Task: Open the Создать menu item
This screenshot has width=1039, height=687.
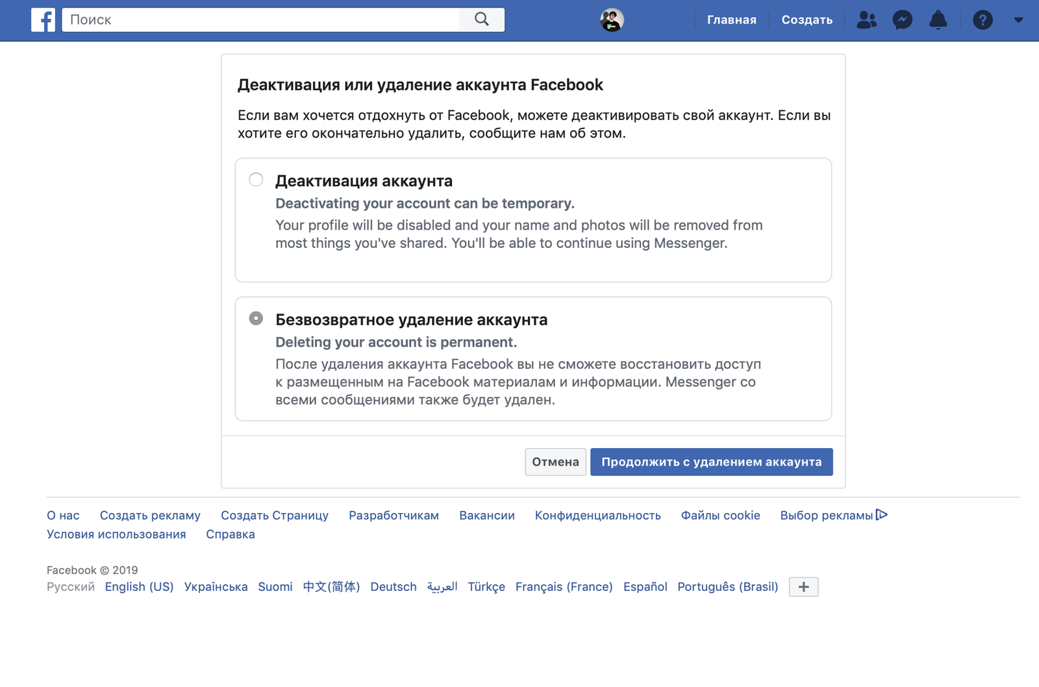Action: (x=807, y=20)
